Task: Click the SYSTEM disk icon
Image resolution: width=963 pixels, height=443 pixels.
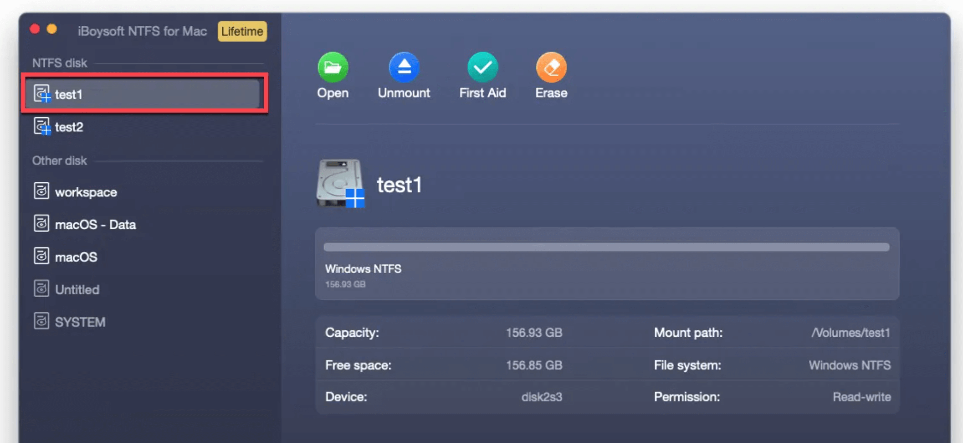Action: pos(41,321)
